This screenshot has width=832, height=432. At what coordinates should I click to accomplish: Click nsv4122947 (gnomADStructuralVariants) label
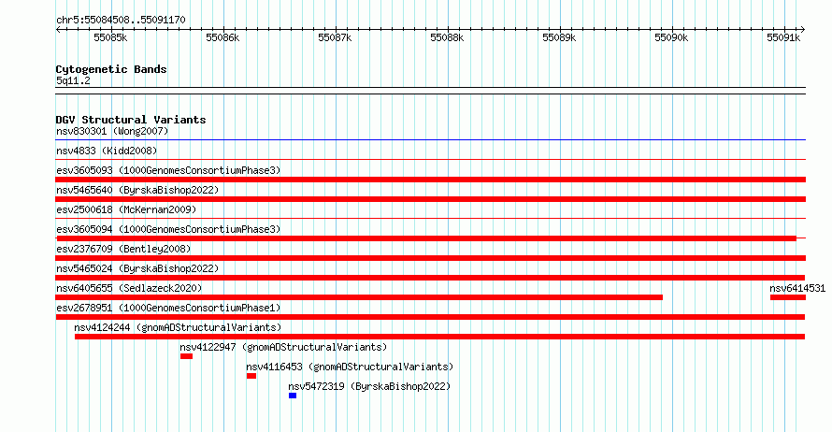(x=283, y=347)
